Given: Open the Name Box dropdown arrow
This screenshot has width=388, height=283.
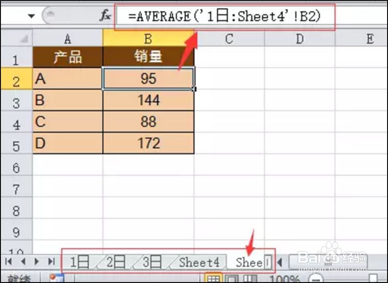Looking at the screenshot, I should [31, 15].
